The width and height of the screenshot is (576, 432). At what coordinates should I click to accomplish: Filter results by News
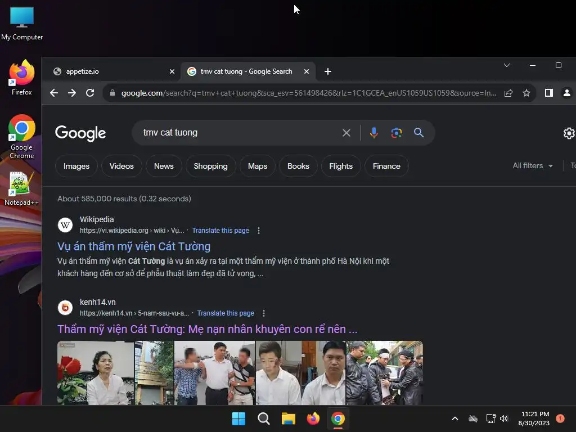pos(164,166)
